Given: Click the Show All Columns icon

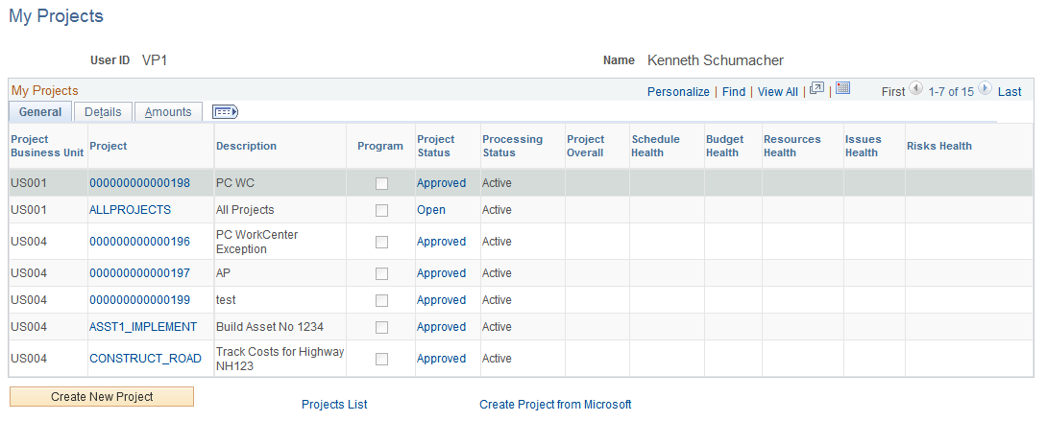Looking at the screenshot, I should [225, 112].
